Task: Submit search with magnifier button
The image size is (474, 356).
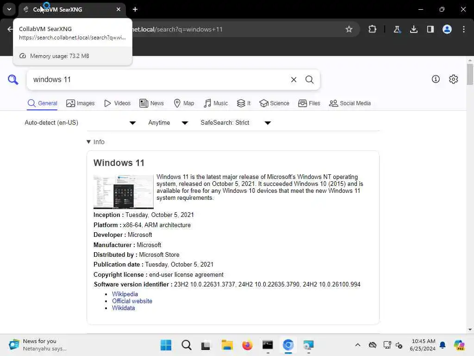Action: [x=309, y=80]
